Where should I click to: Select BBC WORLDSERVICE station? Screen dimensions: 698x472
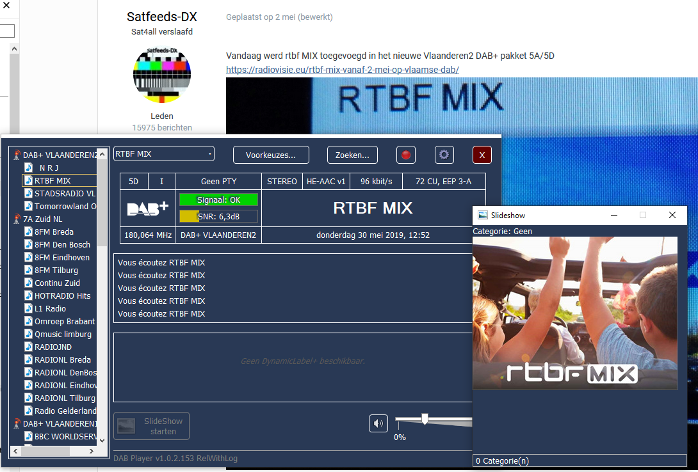coord(65,436)
